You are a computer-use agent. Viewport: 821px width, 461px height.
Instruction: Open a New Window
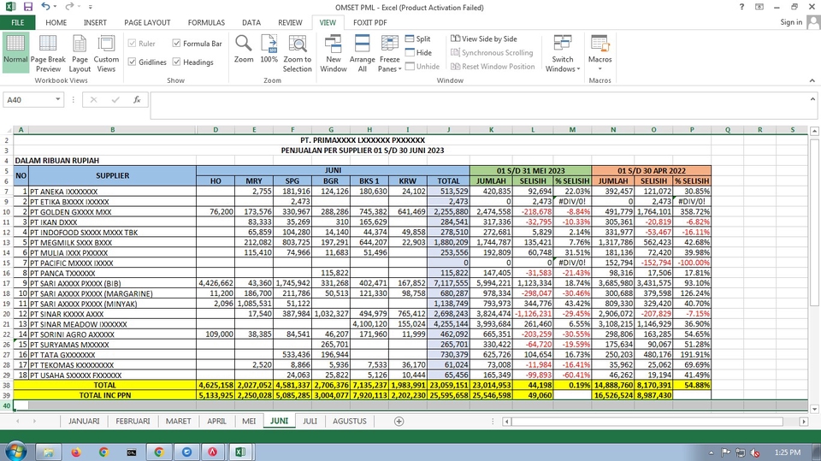pyautogui.click(x=334, y=53)
